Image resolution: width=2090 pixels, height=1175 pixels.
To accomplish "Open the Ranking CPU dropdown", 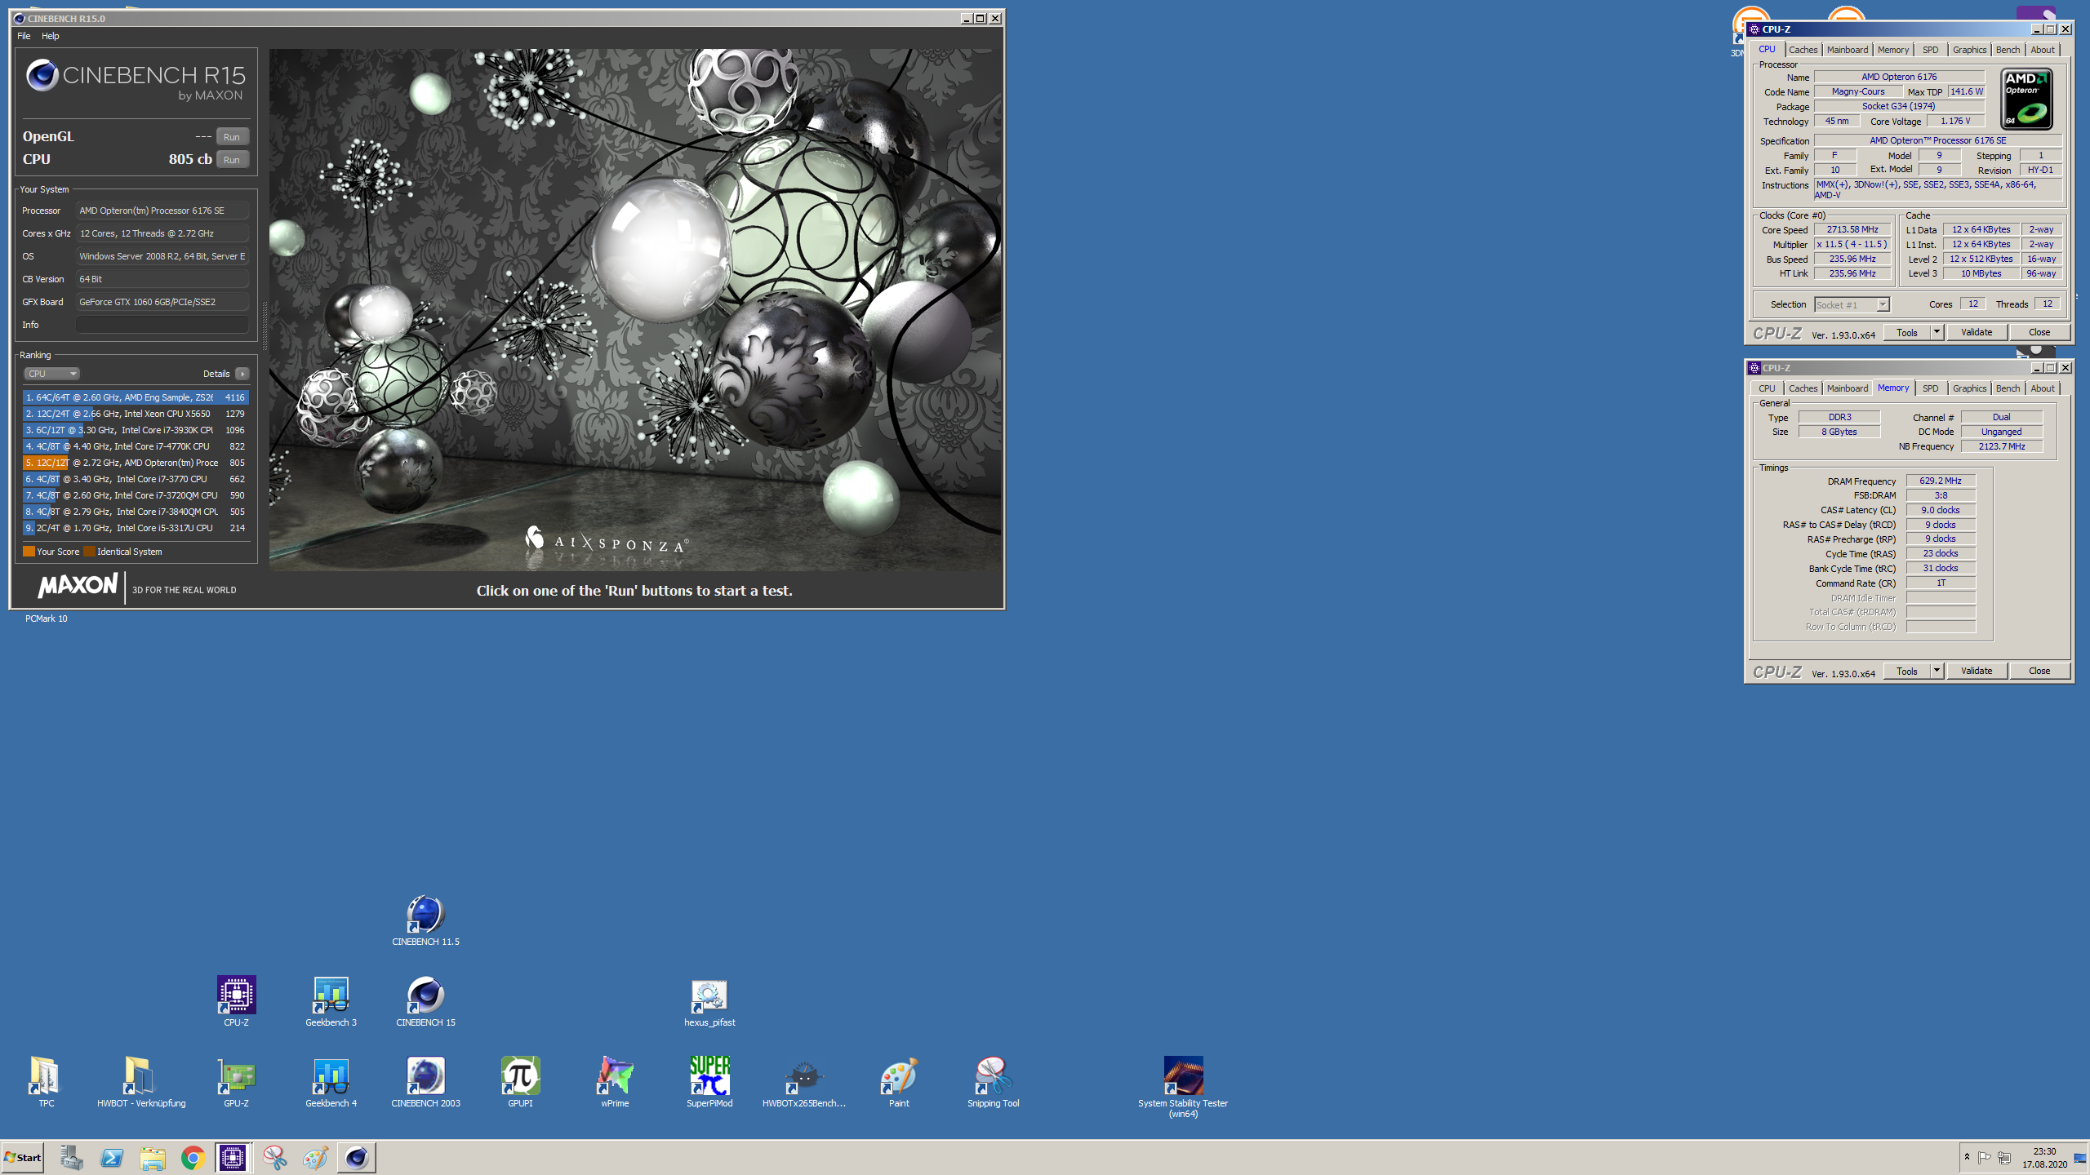I will click(51, 374).
